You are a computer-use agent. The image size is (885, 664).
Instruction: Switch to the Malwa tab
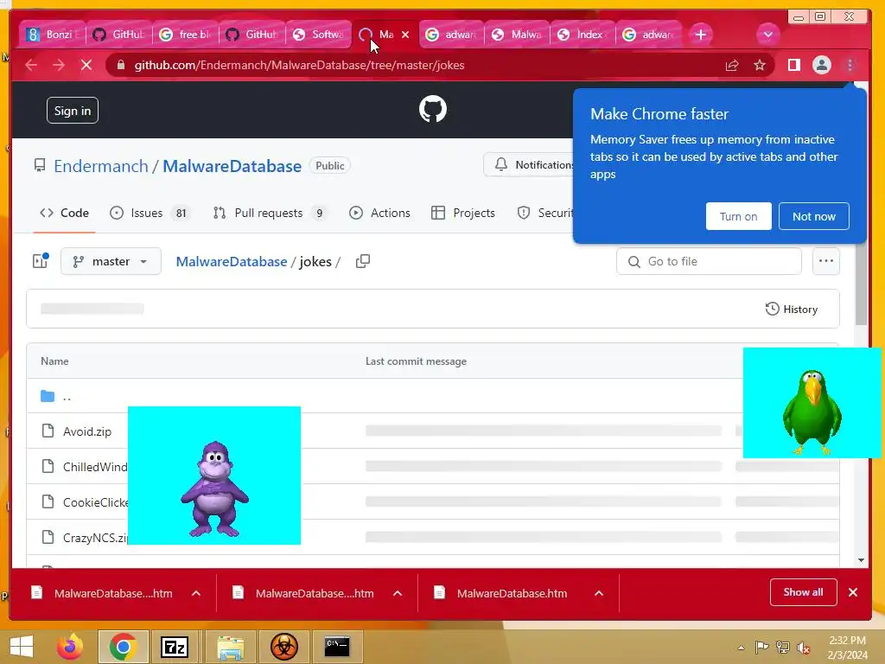tap(518, 35)
